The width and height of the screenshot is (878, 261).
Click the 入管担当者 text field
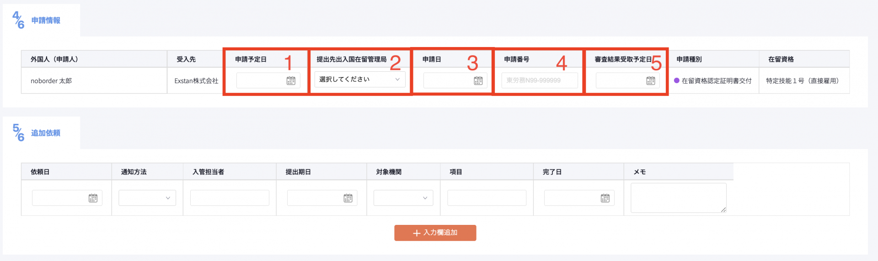coord(230,198)
